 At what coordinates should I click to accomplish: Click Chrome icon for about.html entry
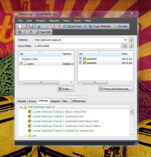[x=30, y=112]
